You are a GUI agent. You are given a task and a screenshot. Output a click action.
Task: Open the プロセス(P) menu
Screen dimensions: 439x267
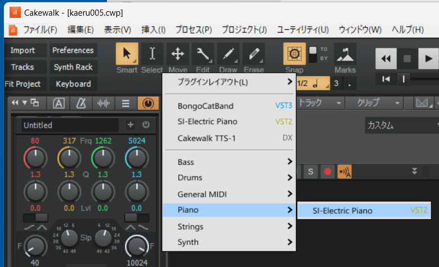(194, 30)
